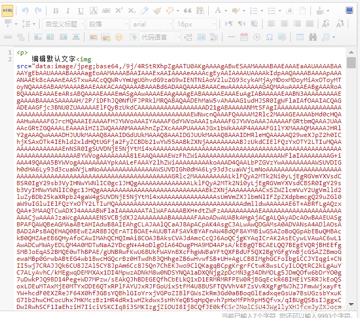Click the auto-typeset magic wand icon
360x318 pixels.
(170, 11)
